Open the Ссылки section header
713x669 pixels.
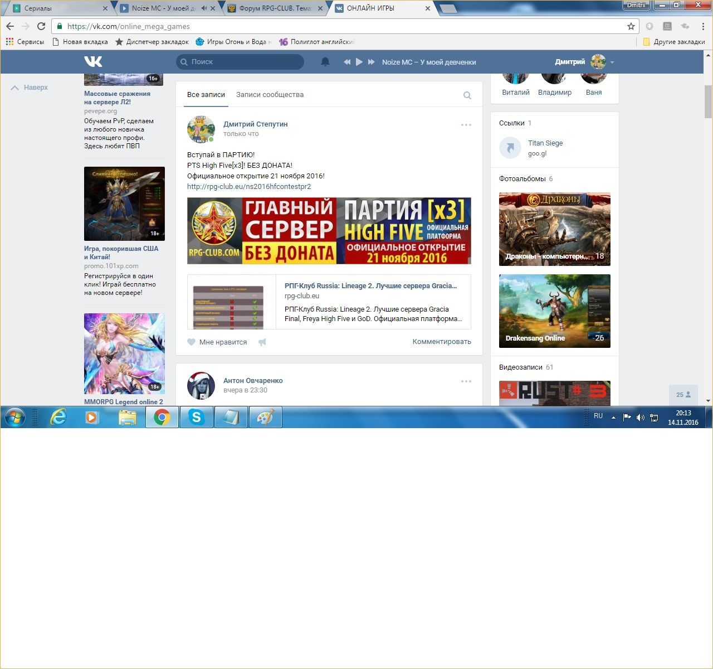click(515, 123)
